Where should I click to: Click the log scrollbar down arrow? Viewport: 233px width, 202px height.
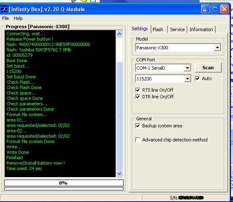coord(119,173)
